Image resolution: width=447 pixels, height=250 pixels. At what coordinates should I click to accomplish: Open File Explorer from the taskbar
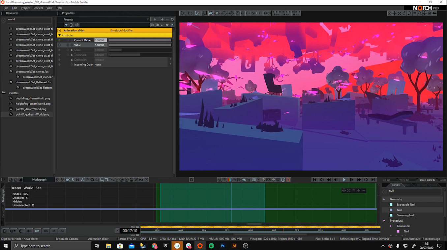(x=108, y=246)
